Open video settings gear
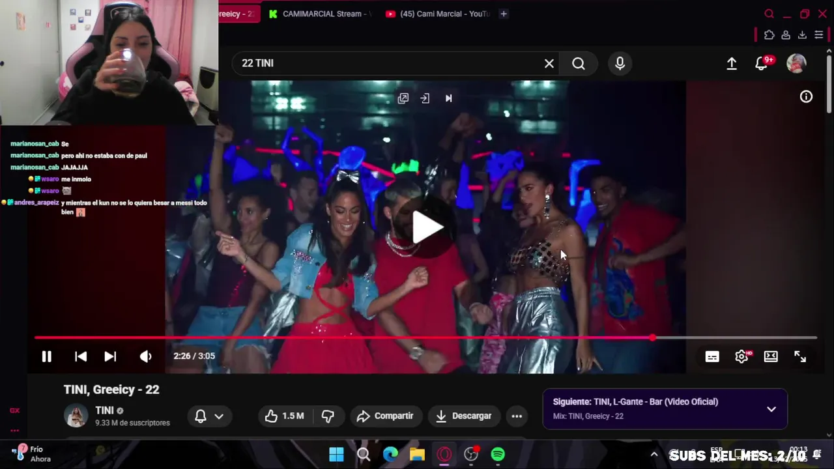This screenshot has height=469, width=834. point(741,356)
